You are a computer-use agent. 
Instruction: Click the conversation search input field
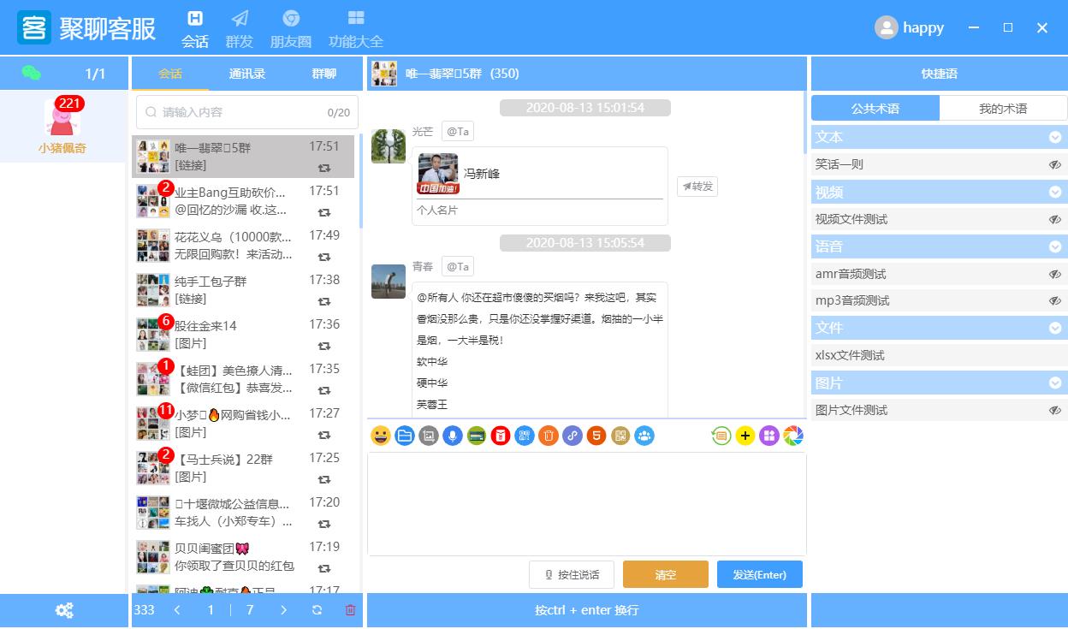click(247, 112)
